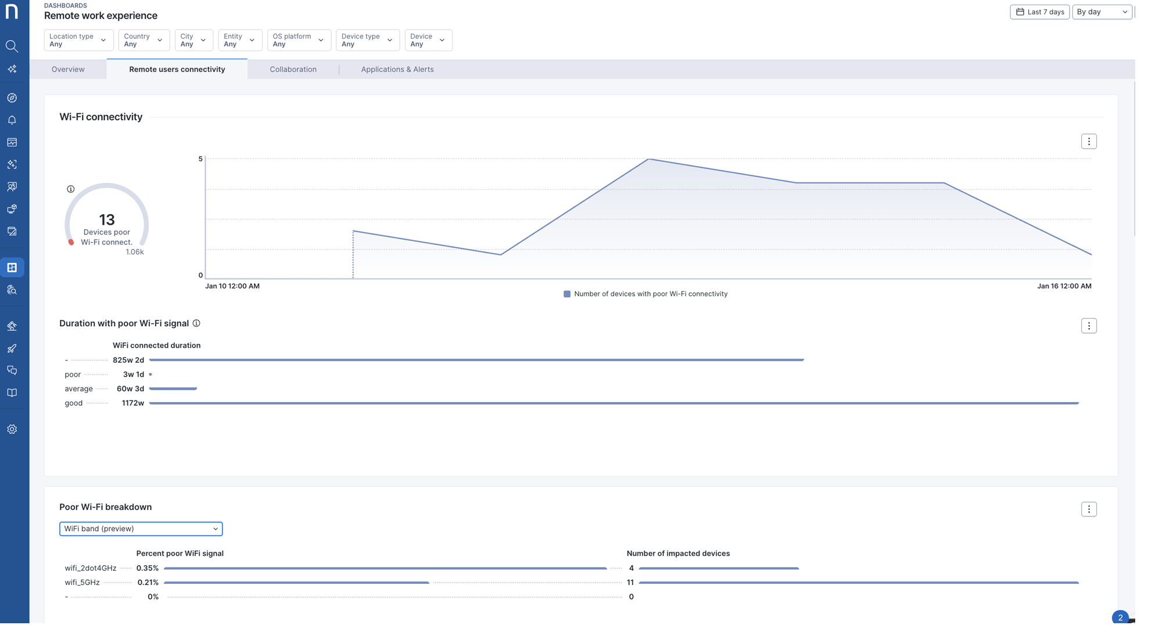Image resolution: width=1166 pixels, height=625 pixels.
Task: Click the rocket icon in the sidebar
Action: 12,348
